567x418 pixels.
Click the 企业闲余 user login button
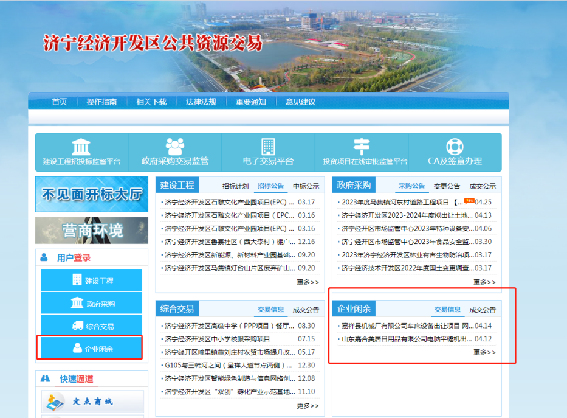pyautogui.click(x=92, y=349)
